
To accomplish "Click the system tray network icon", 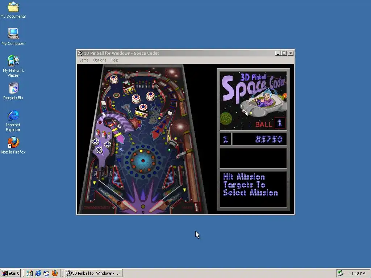I will (340, 273).
